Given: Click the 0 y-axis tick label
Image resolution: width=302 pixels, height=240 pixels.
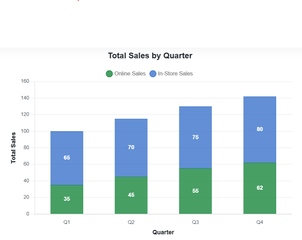Looking at the screenshot, I should pyautogui.click(x=28, y=214).
